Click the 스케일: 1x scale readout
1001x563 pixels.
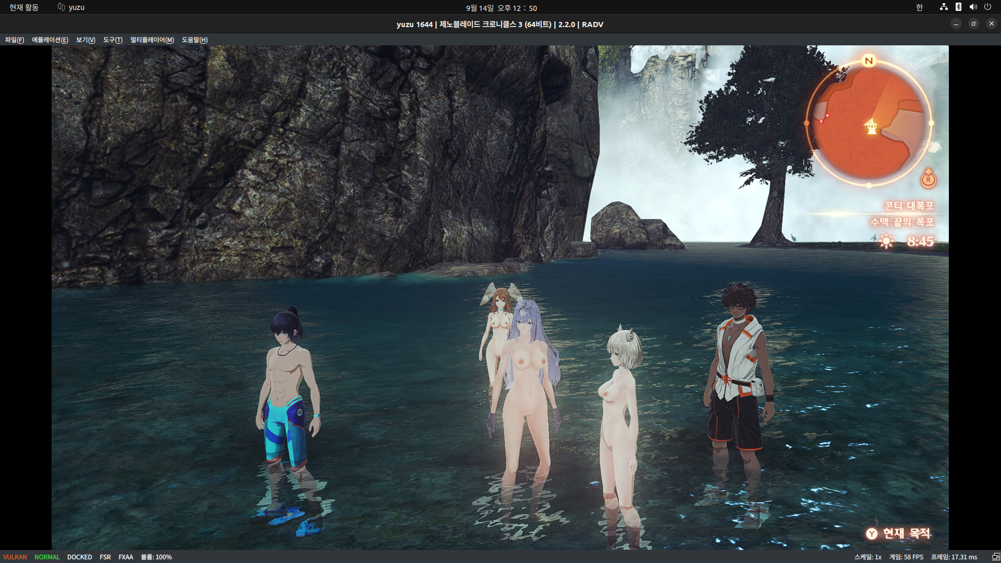868,557
